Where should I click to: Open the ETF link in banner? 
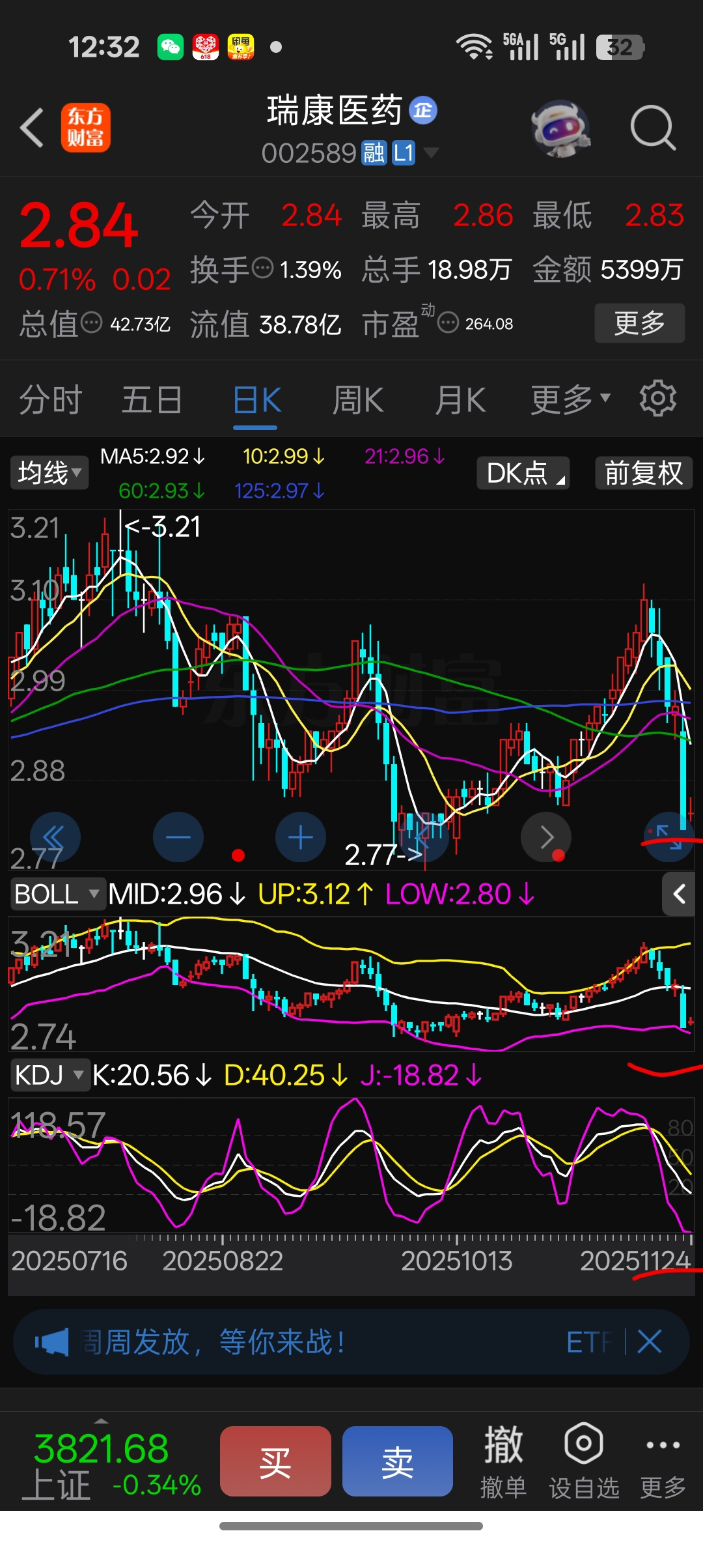589,1342
